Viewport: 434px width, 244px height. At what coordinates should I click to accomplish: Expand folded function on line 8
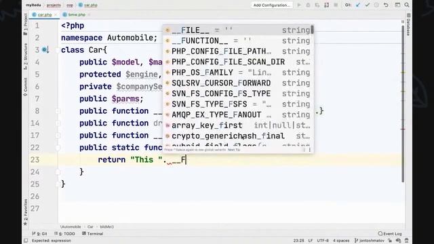pos(58,111)
